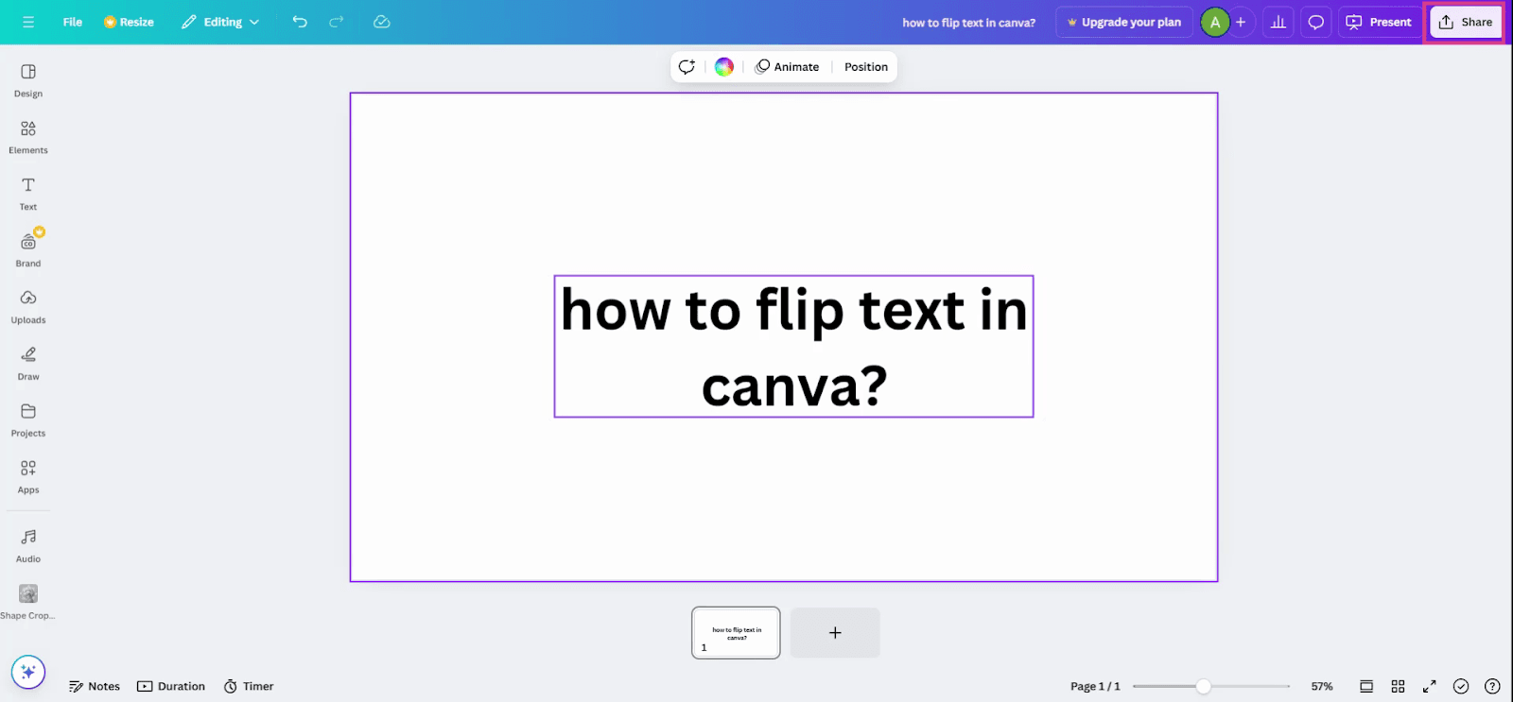Open the Notes panel
The height and width of the screenshot is (702, 1513).
click(95, 686)
